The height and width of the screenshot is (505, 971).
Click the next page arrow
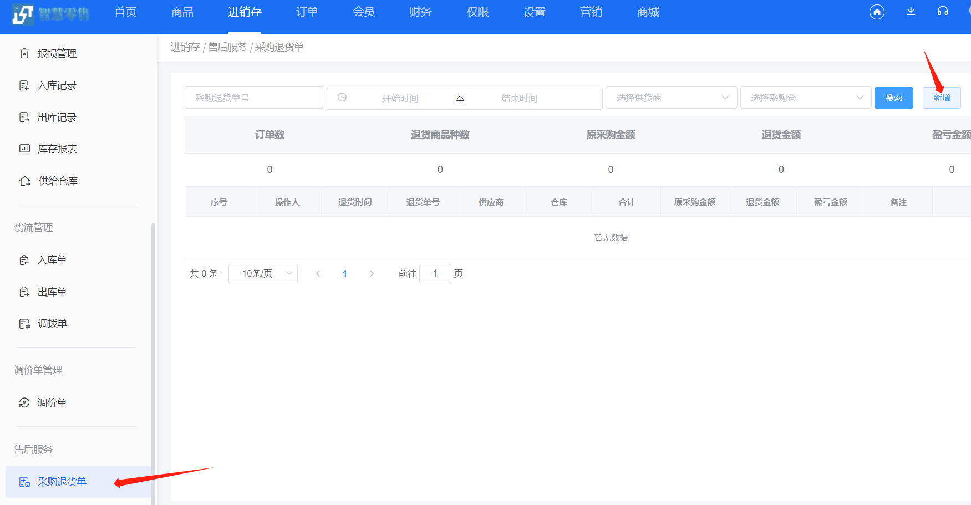372,273
